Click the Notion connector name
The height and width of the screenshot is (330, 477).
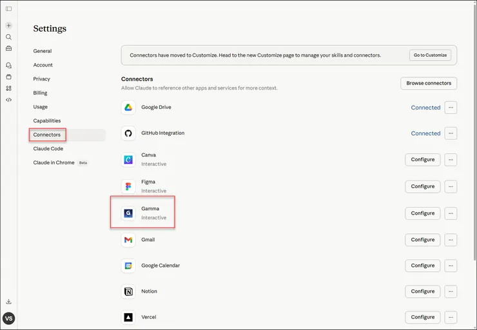149,291
